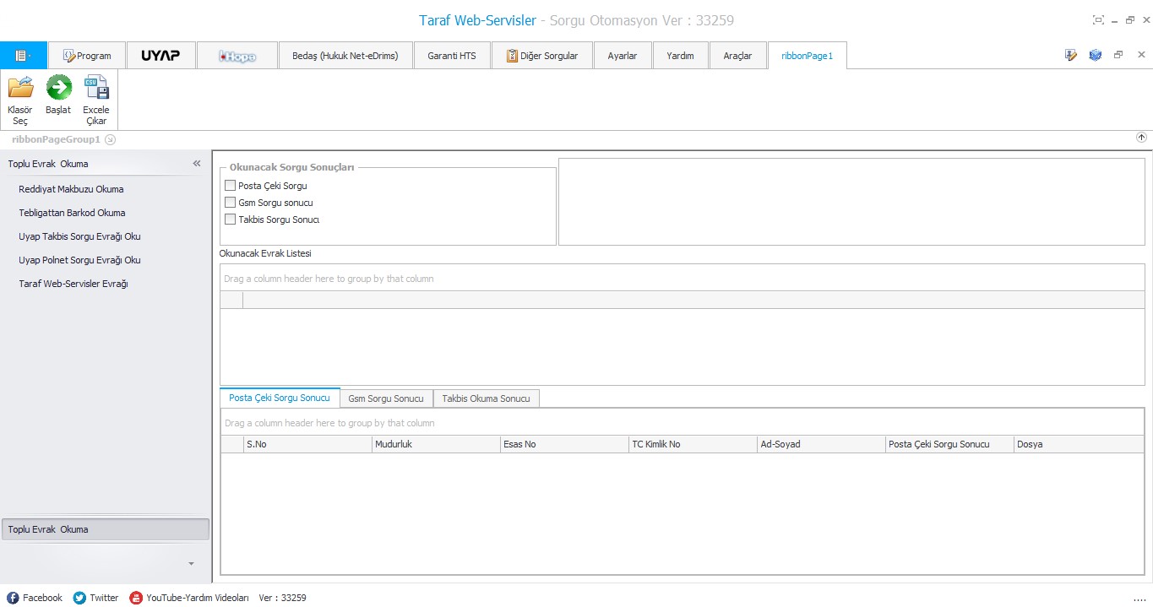Image resolution: width=1153 pixels, height=607 pixels.
Task: Switch to Gsm Sorgu Sonucu results tab
Action: 386,398
